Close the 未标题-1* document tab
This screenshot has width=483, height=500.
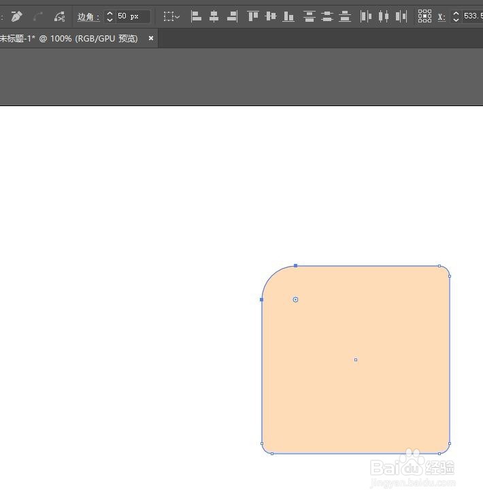tap(151, 38)
